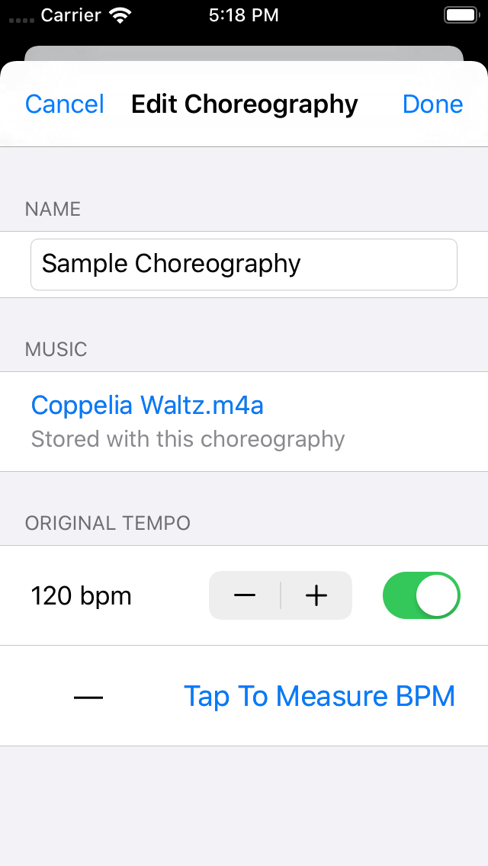The image size is (488, 866).
Task: Tap the plus button on tempo stepper
Action: point(316,595)
